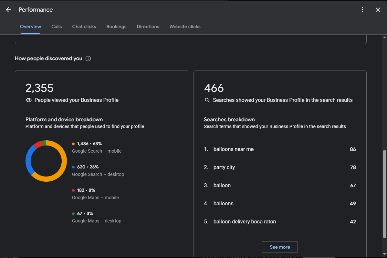Click the back arrow icon
The image size is (387, 258).
tap(8, 10)
